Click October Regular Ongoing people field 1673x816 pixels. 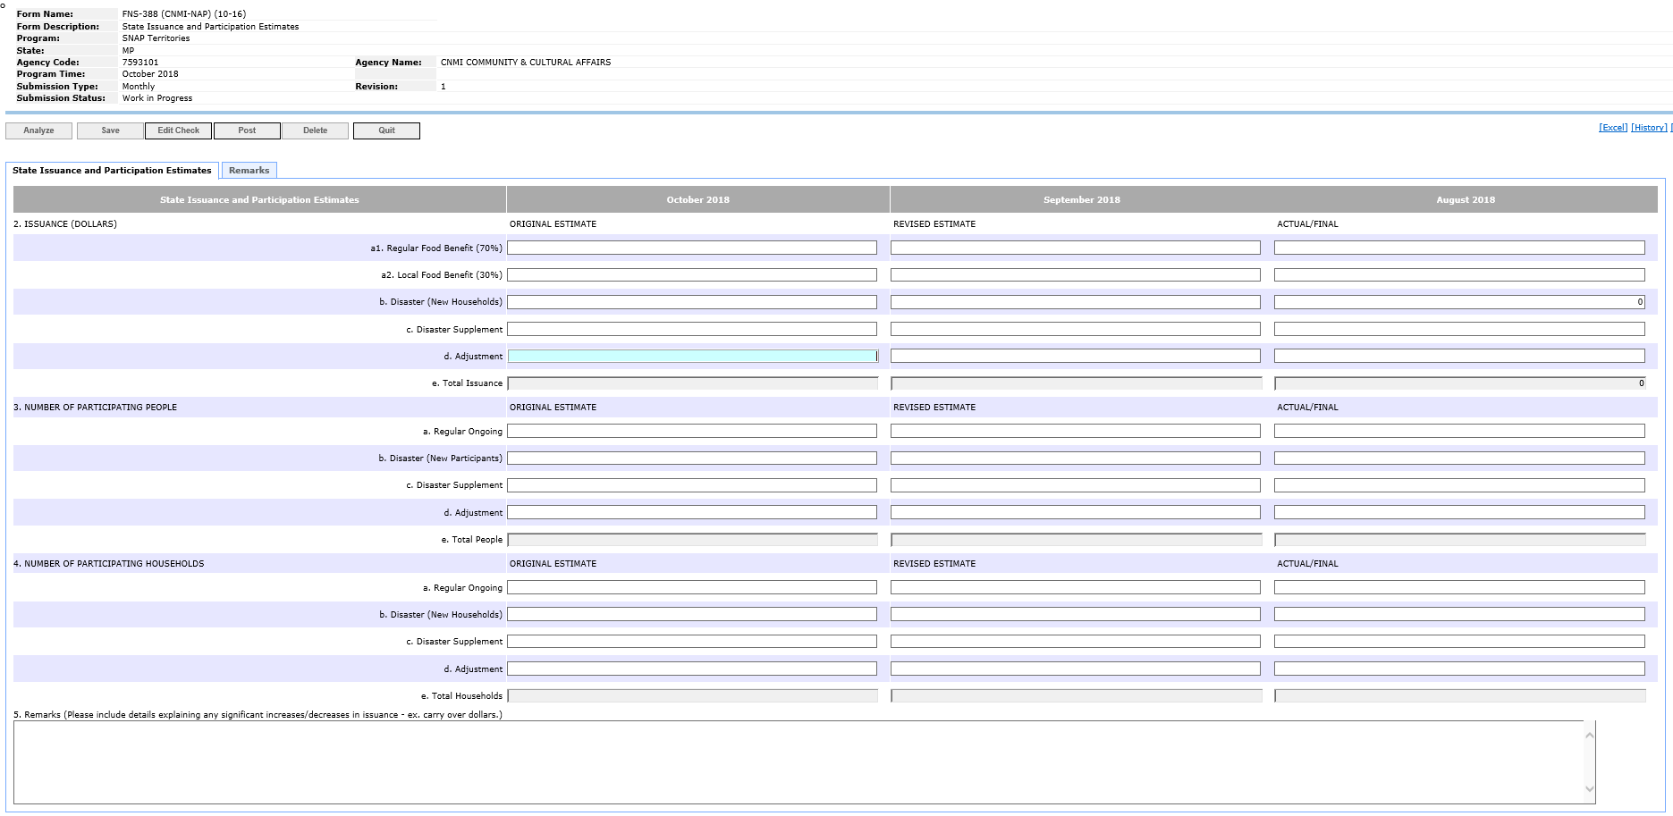[x=691, y=431]
